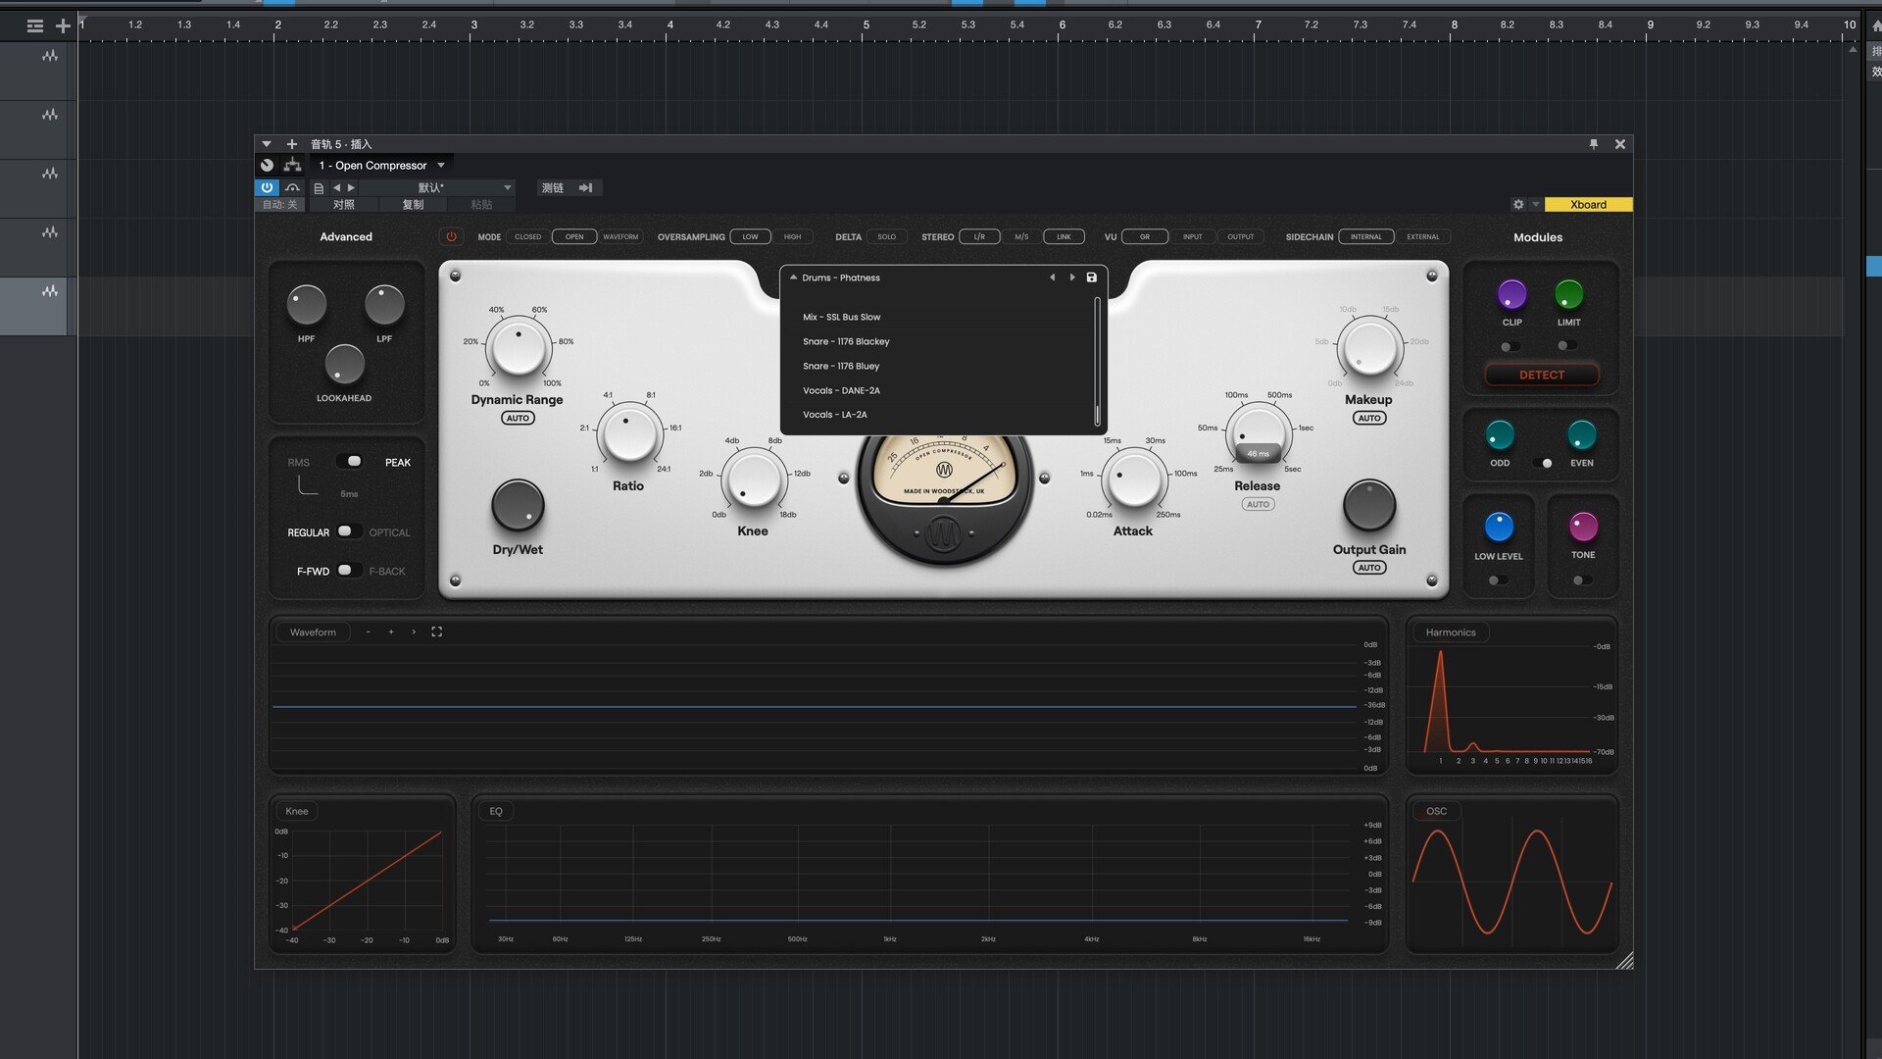Screen dimensions: 1882x1059
Task: Collapse the Drums - Phatness preset list
Action: click(793, 277)
